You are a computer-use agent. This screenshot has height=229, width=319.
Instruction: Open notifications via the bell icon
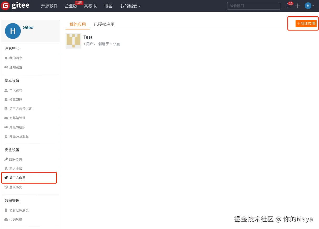pyautogui.click(x=287, y=6)
